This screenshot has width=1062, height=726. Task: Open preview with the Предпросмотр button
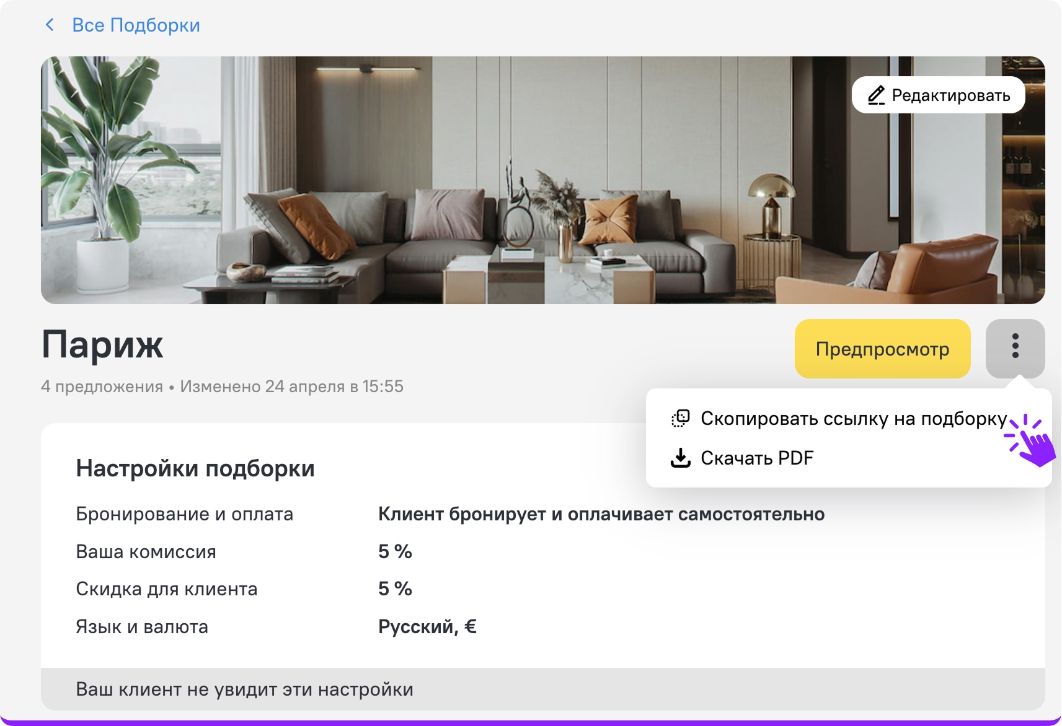[x=882, y=349]
